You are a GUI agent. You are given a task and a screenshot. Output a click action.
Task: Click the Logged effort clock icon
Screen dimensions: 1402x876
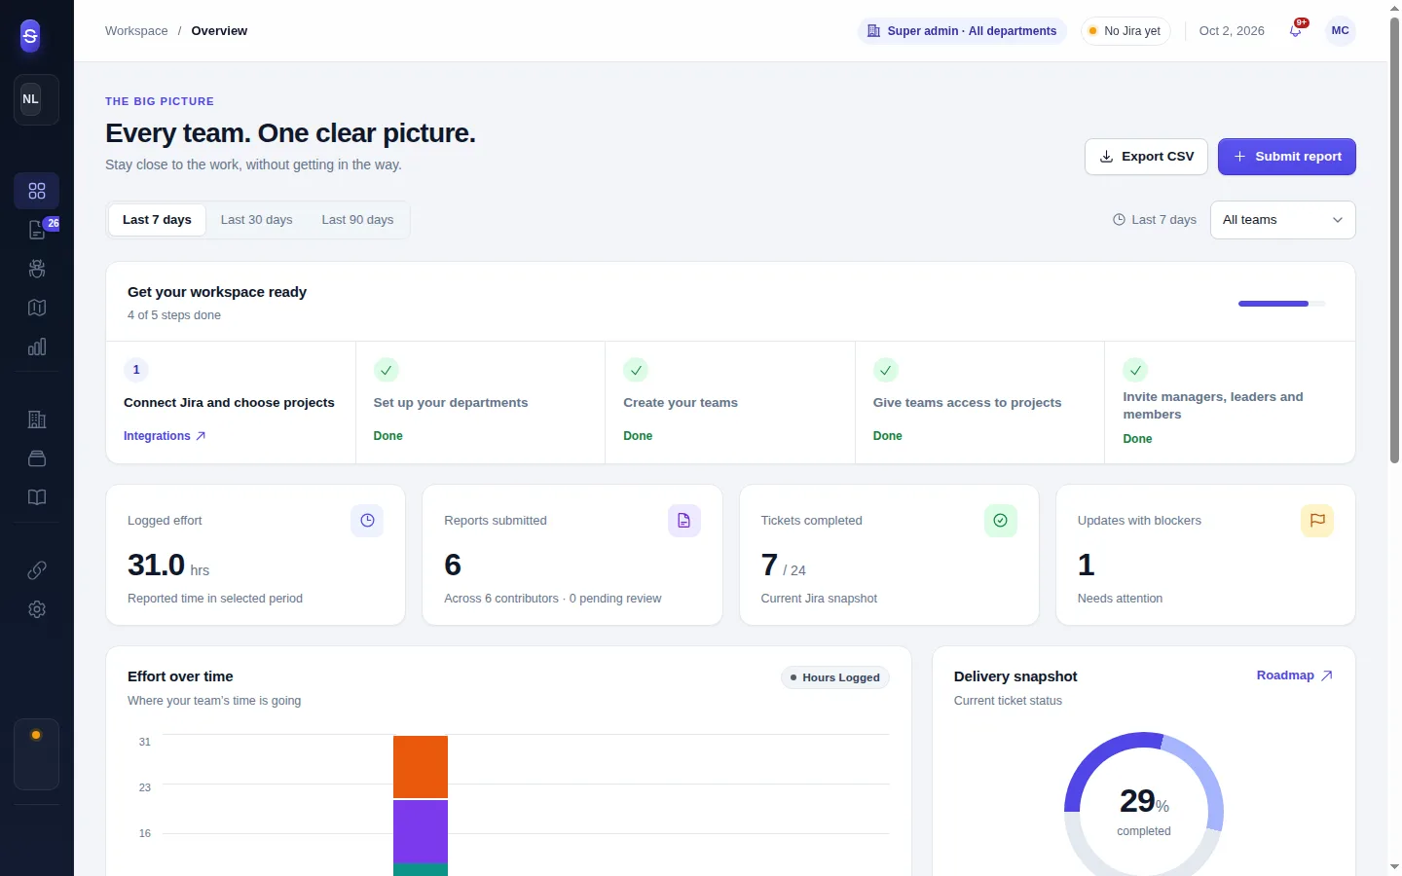[x=367, y=521]
